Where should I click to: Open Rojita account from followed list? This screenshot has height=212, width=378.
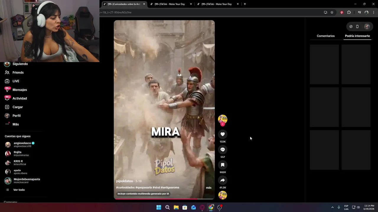point(21,154)
